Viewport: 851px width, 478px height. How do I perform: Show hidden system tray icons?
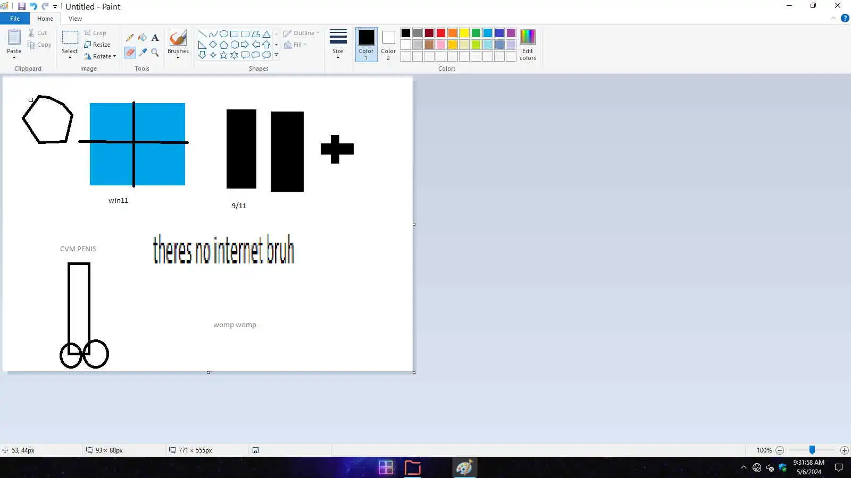744,467
